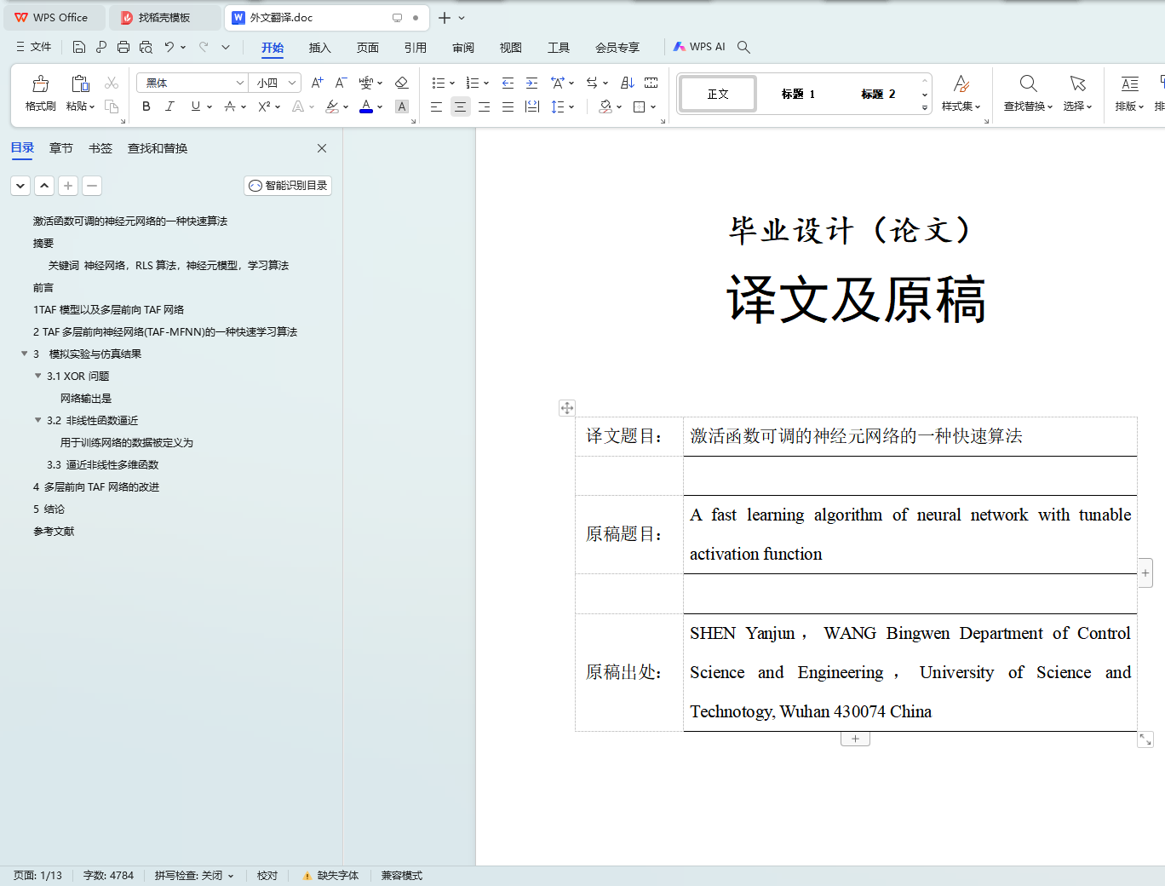The width and height of the screenshot is (1165, 886).
Task: Toggle Bold formatting
Action: tap(146, 106)
